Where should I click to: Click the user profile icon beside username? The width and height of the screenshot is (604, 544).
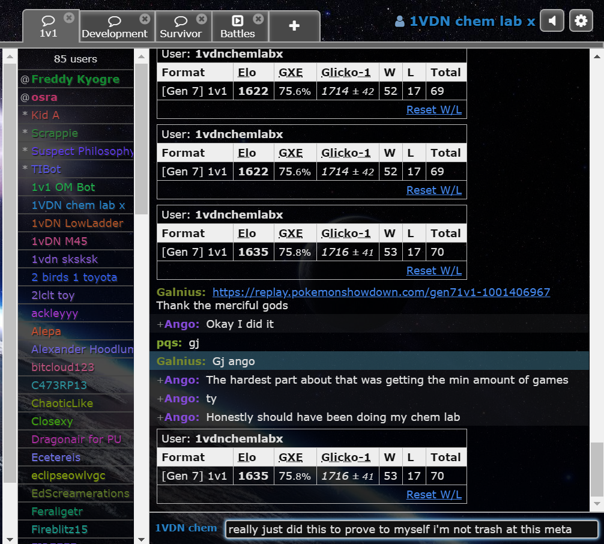[400, 22]
